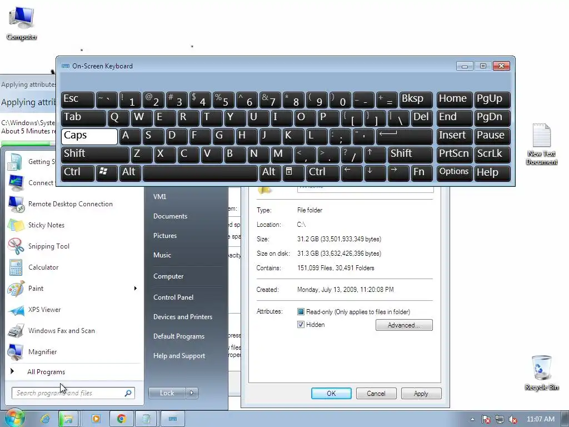The image size is (569, 427).
Task: Switch to On-Screen Keyboard taskbar button
Action: click(x=173, y=419)
